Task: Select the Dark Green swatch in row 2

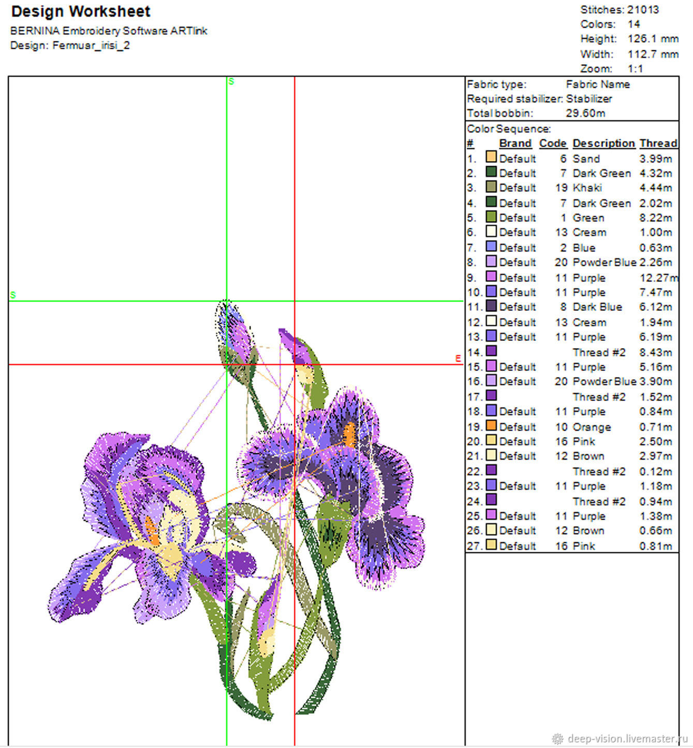Action: (x=491, y=172)
